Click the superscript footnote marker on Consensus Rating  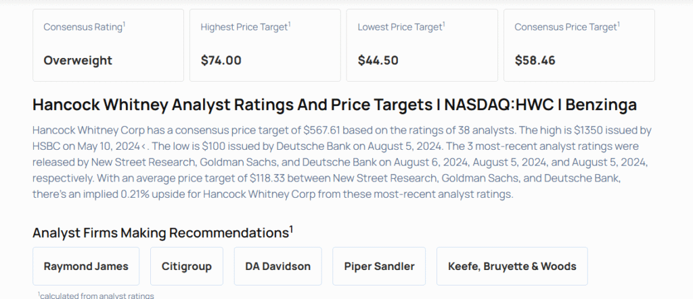point(125,24)
